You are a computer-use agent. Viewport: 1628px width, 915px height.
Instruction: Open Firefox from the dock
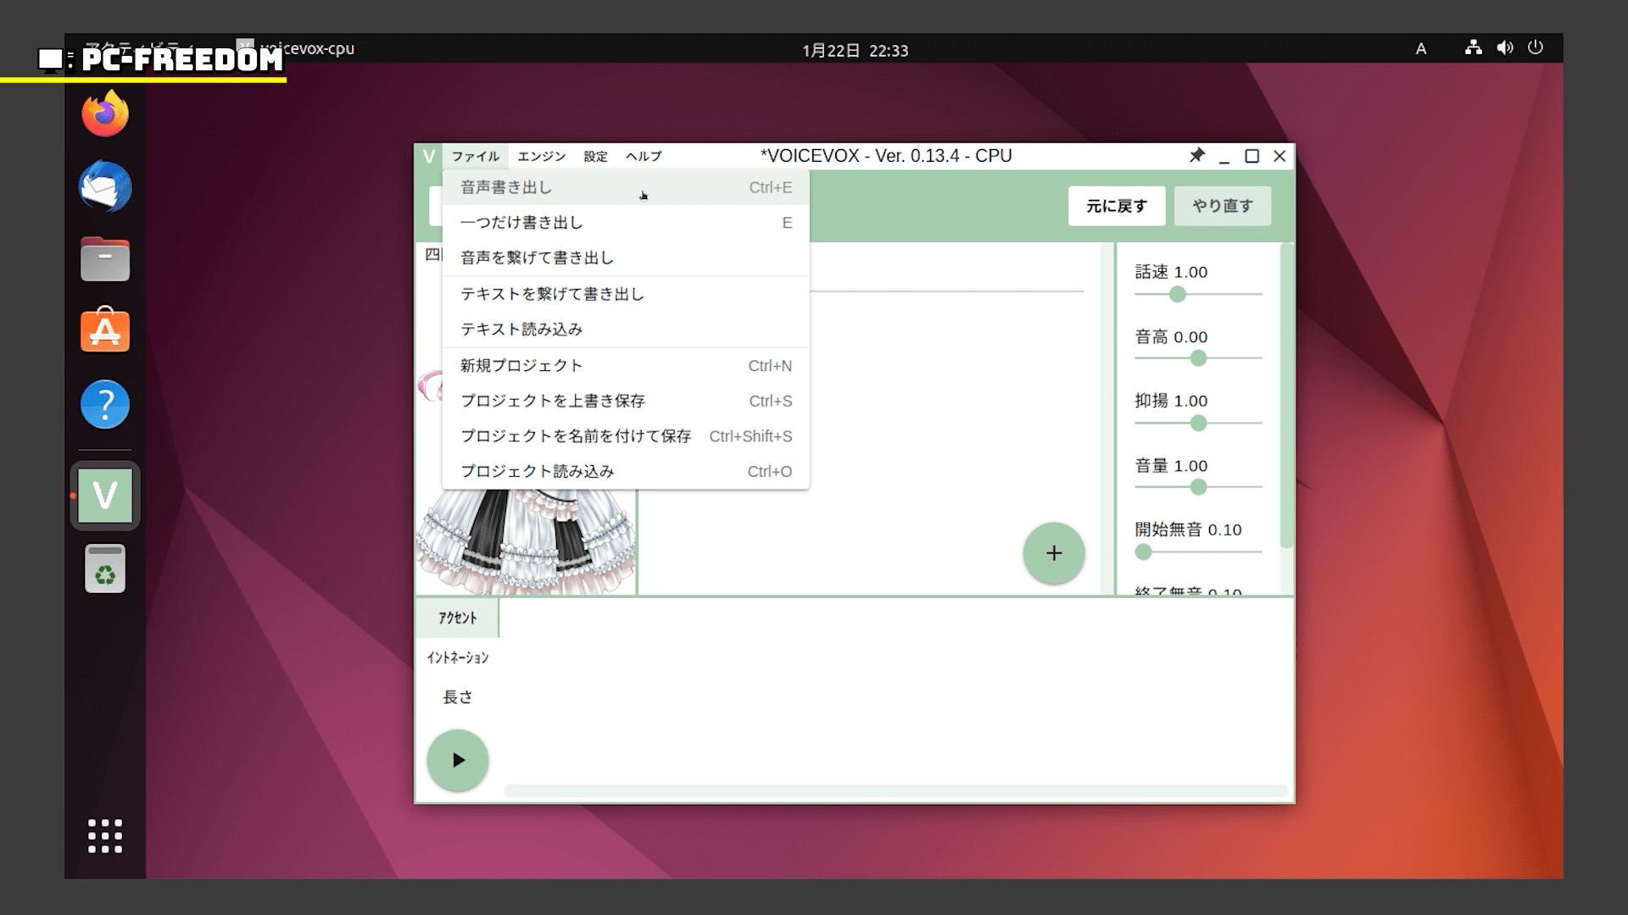[105, 114]
